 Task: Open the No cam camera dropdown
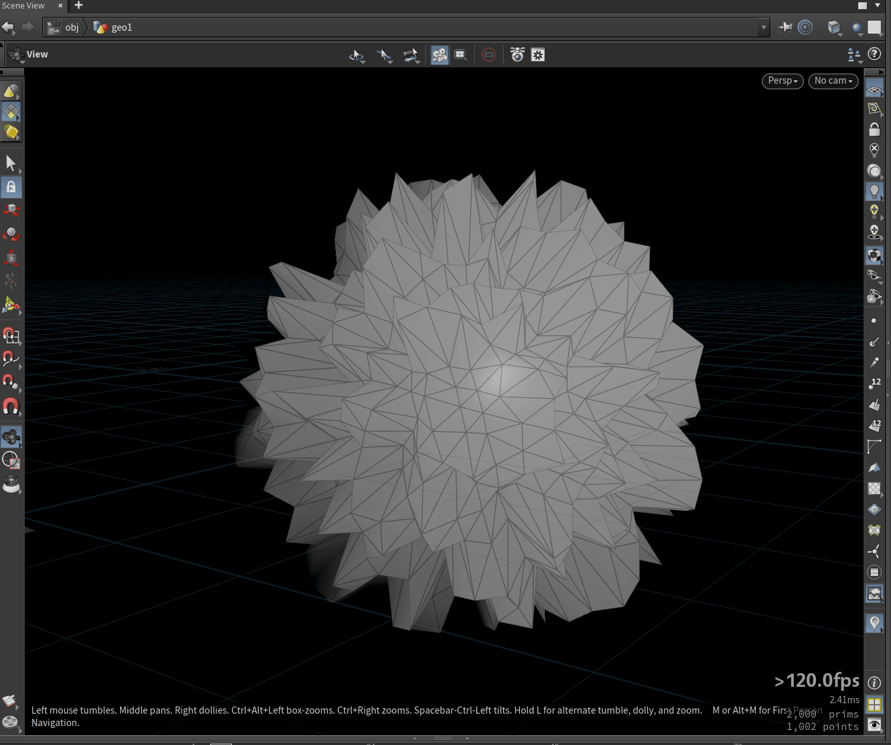coord(833,80)
